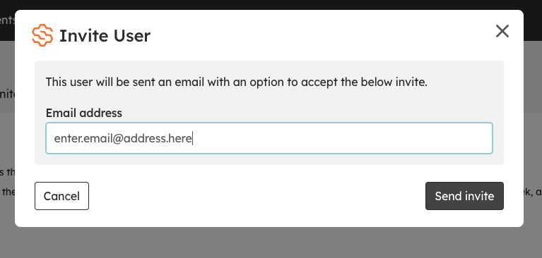Image resolution: width=542 pixels, height=258 pixels.
Task: Click the cut-off tab text behind the dialog's top-left
Action: tap(7, 20)
